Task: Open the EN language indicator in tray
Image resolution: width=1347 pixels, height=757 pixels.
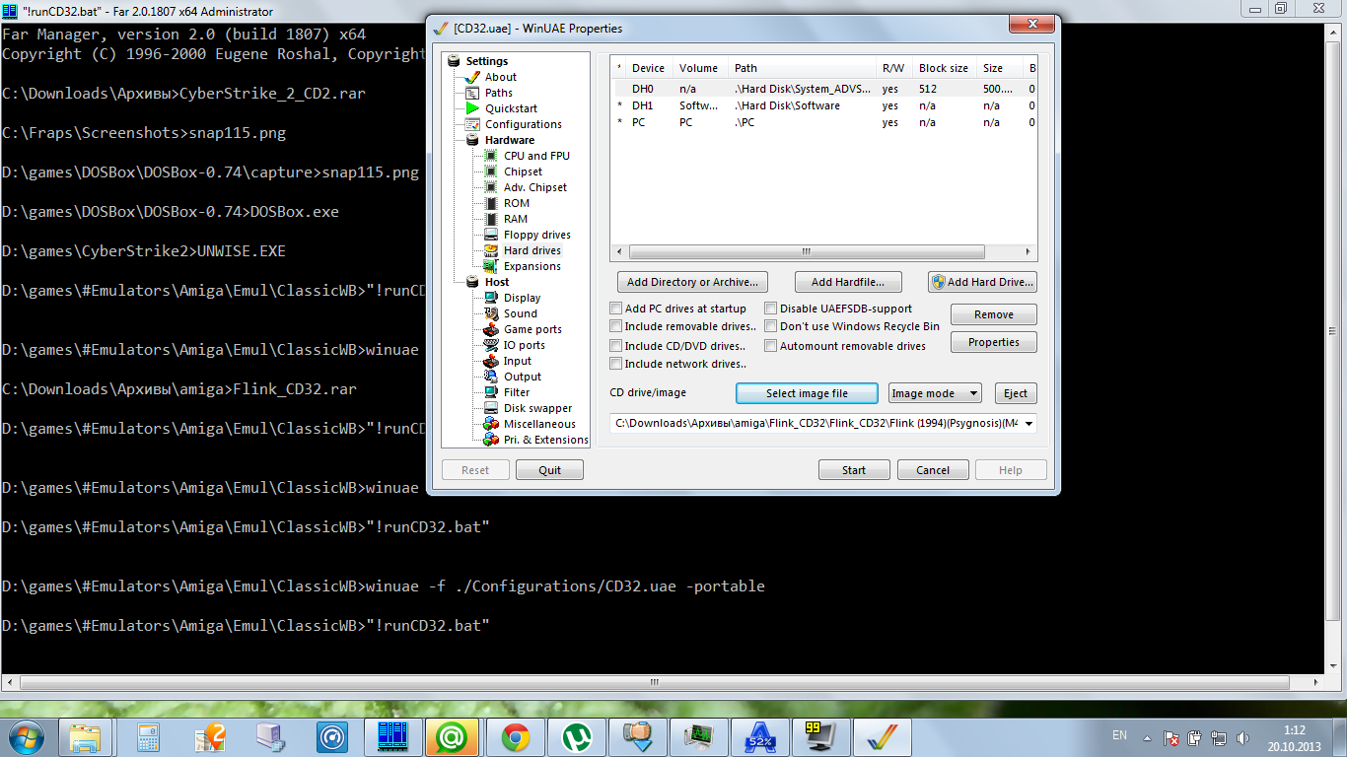Action: coord(1119,735)
